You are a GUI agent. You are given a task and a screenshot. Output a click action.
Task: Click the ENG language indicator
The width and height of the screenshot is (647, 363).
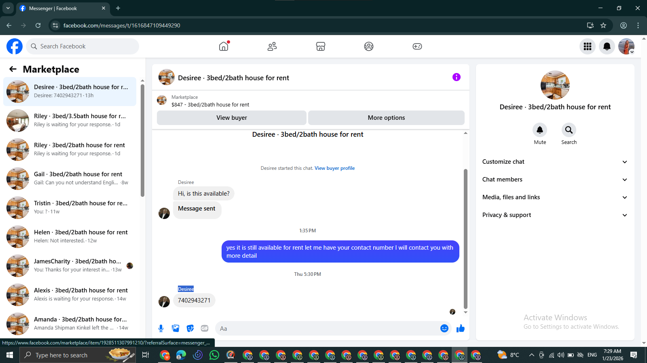click(592, 355)
